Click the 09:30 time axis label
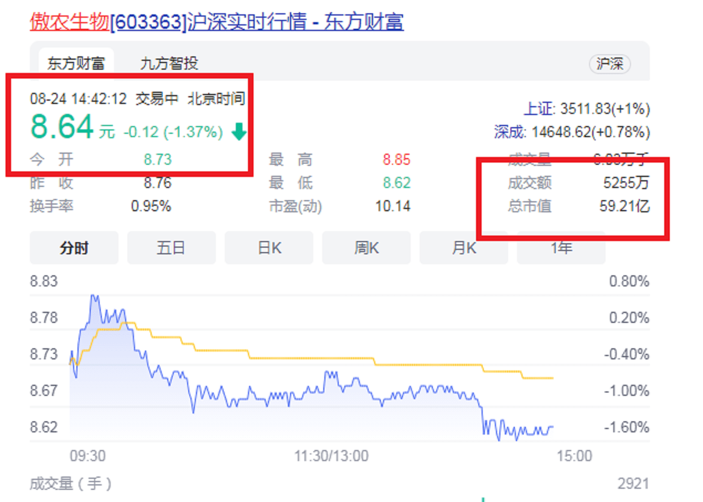Screen dimensions: 703x502 point(87,456)
